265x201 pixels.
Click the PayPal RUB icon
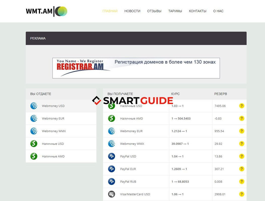tap(112, 182)
